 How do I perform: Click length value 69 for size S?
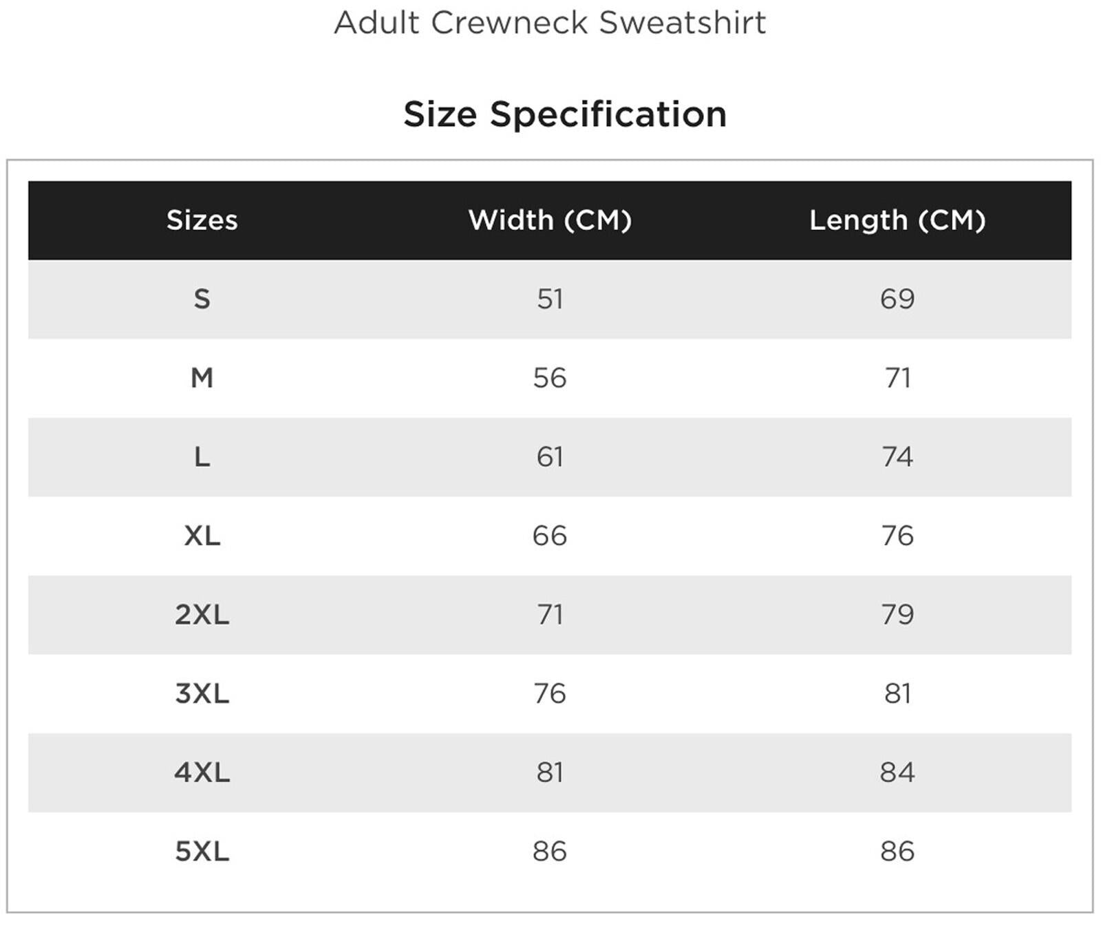(x=897, y=299)
